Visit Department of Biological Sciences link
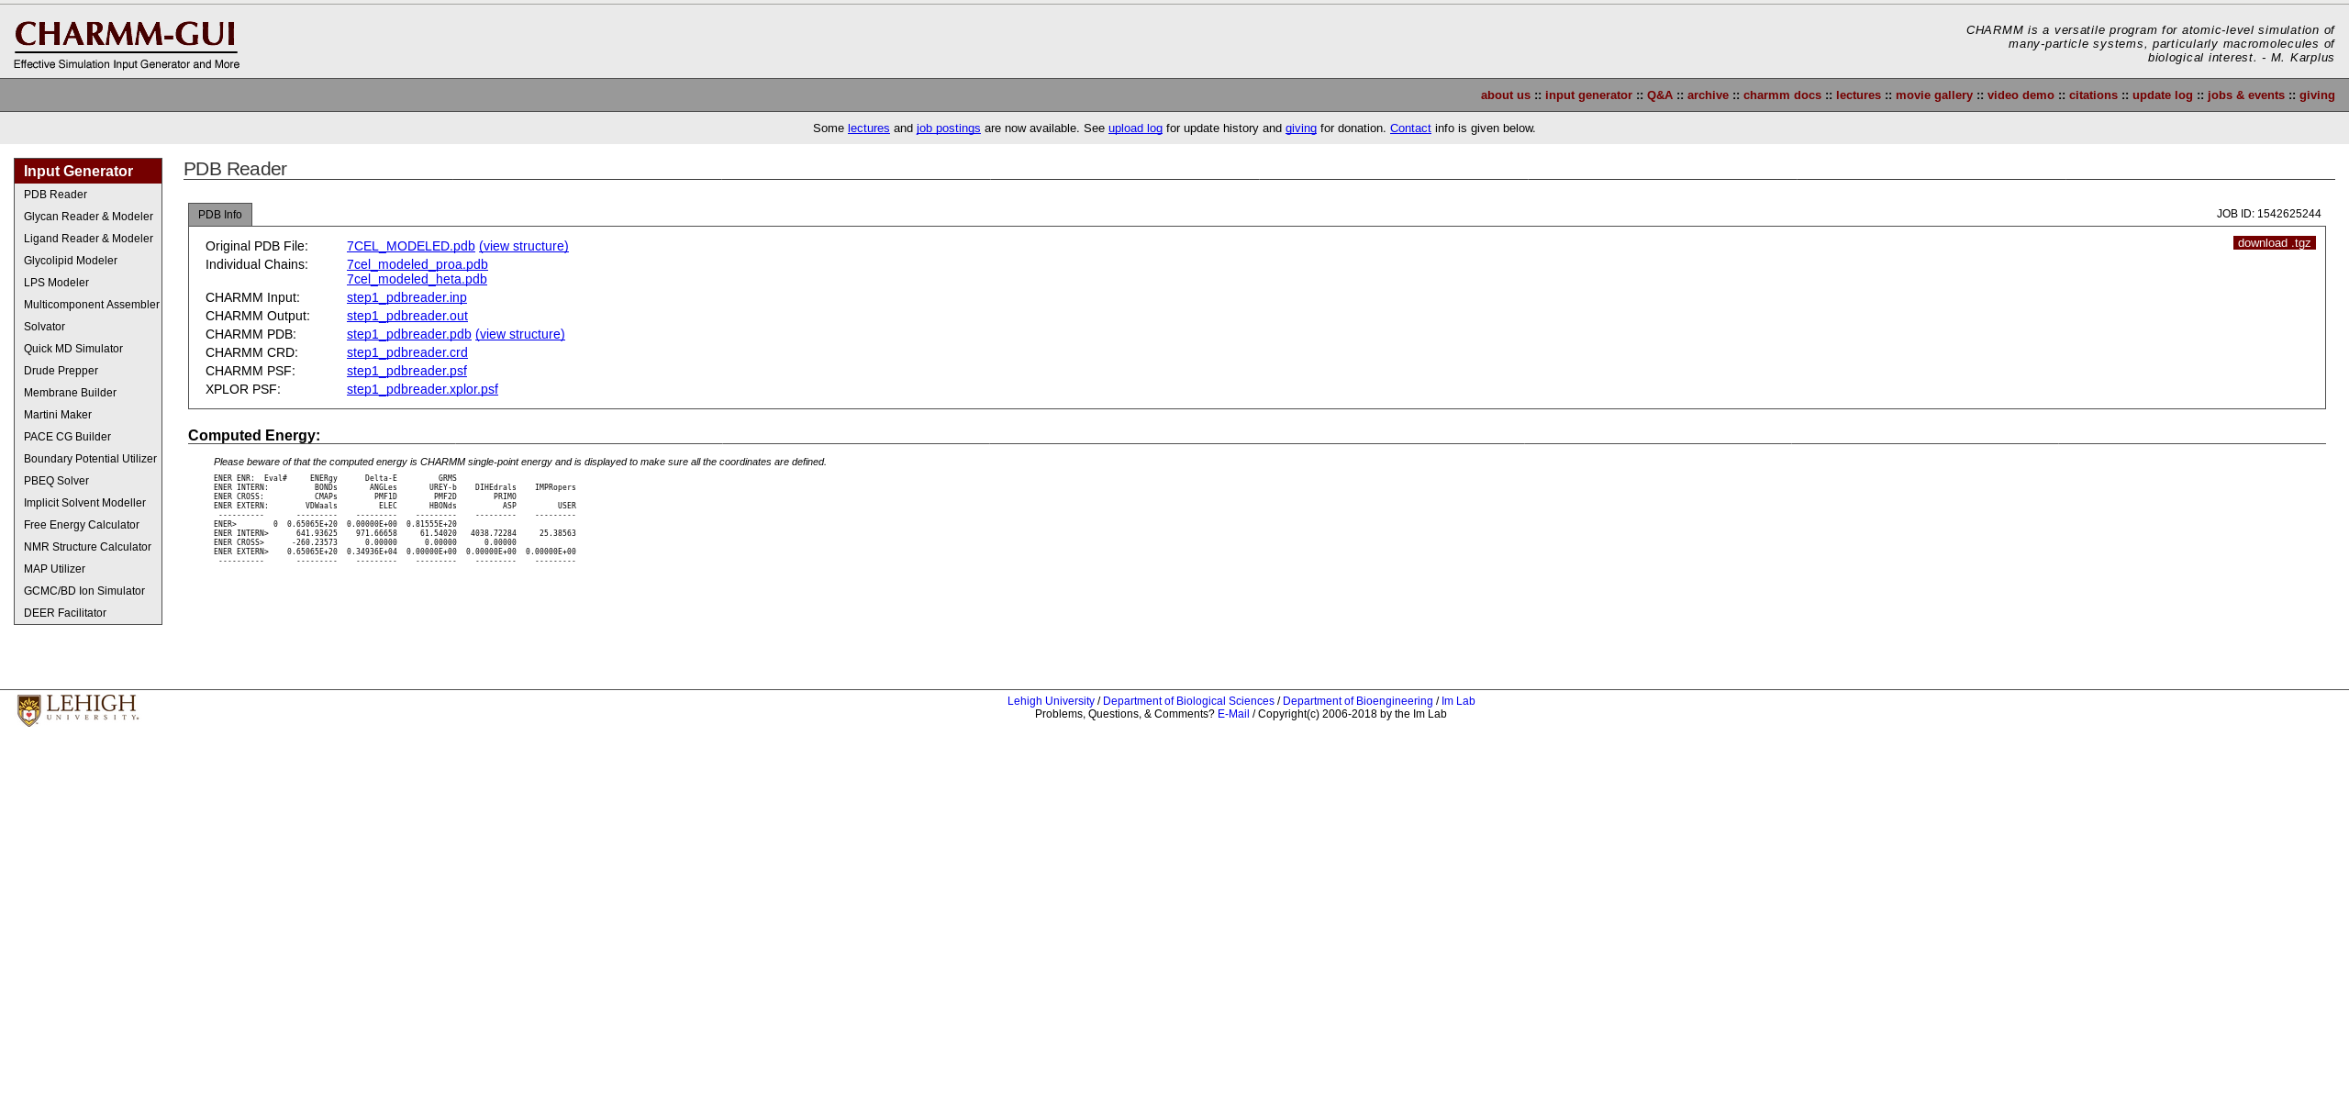2349x1115 pixels. tap(1188, 701)
